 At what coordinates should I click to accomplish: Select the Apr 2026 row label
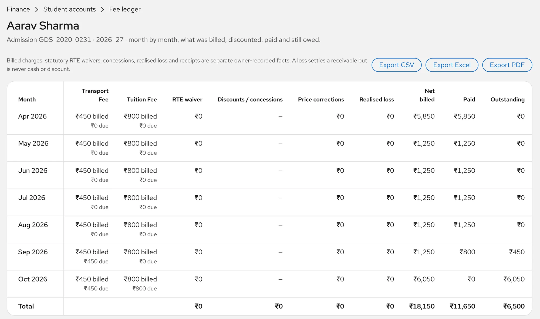tap(32, 116)
